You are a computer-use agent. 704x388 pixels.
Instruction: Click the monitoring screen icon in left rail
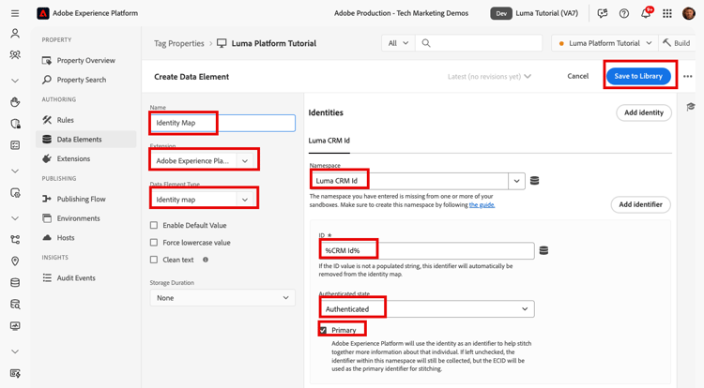coord(15,326)
